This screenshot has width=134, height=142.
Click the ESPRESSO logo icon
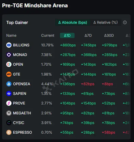tap(9, 132)
